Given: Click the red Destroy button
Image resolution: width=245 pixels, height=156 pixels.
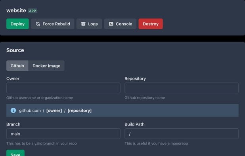Looking at the screenshot, I should point(151,24).
